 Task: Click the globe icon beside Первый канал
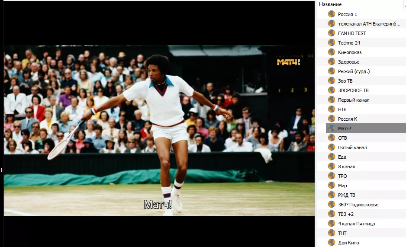tap(332, 99)
